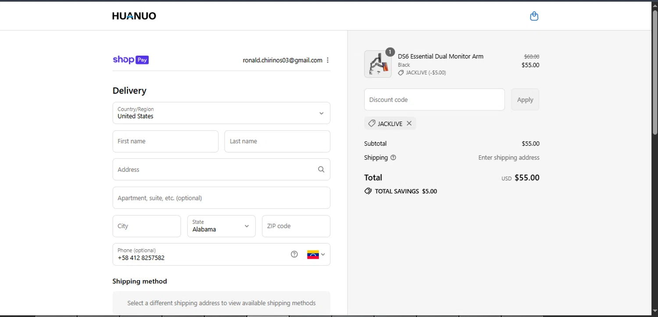Click the Shipping info question-mark icon

(393, 157)
